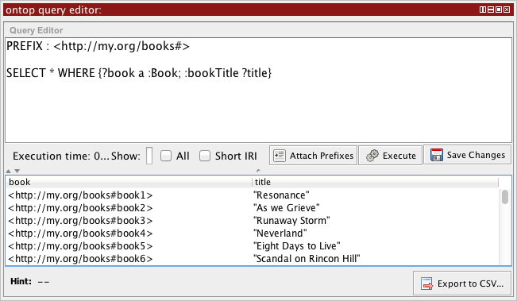The height and width of the screenshot is (301, 517).
Task: Focus the Show row count field
Action: click(x=149, y=156)
